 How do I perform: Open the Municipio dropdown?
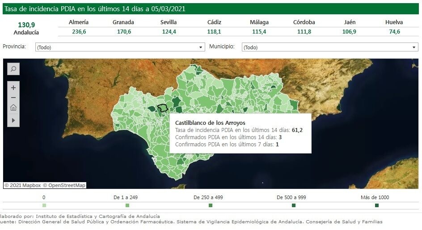[329, 47]
